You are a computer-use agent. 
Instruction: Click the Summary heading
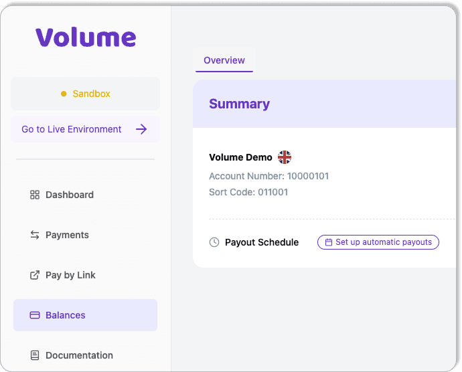[x=239, y=104]
